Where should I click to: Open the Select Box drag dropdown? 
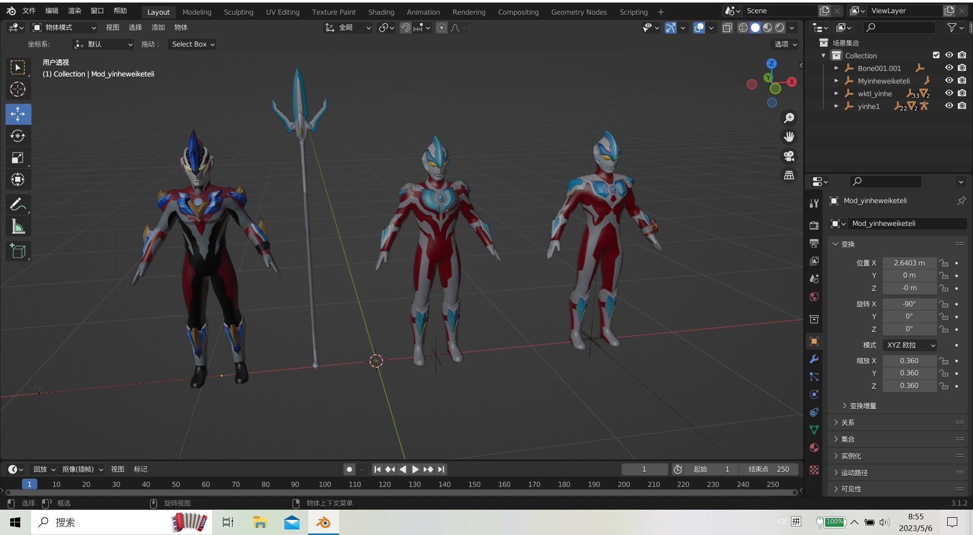click(x=193, y=44)
